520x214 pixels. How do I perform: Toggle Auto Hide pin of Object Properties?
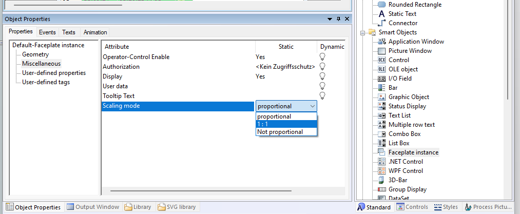338,19
